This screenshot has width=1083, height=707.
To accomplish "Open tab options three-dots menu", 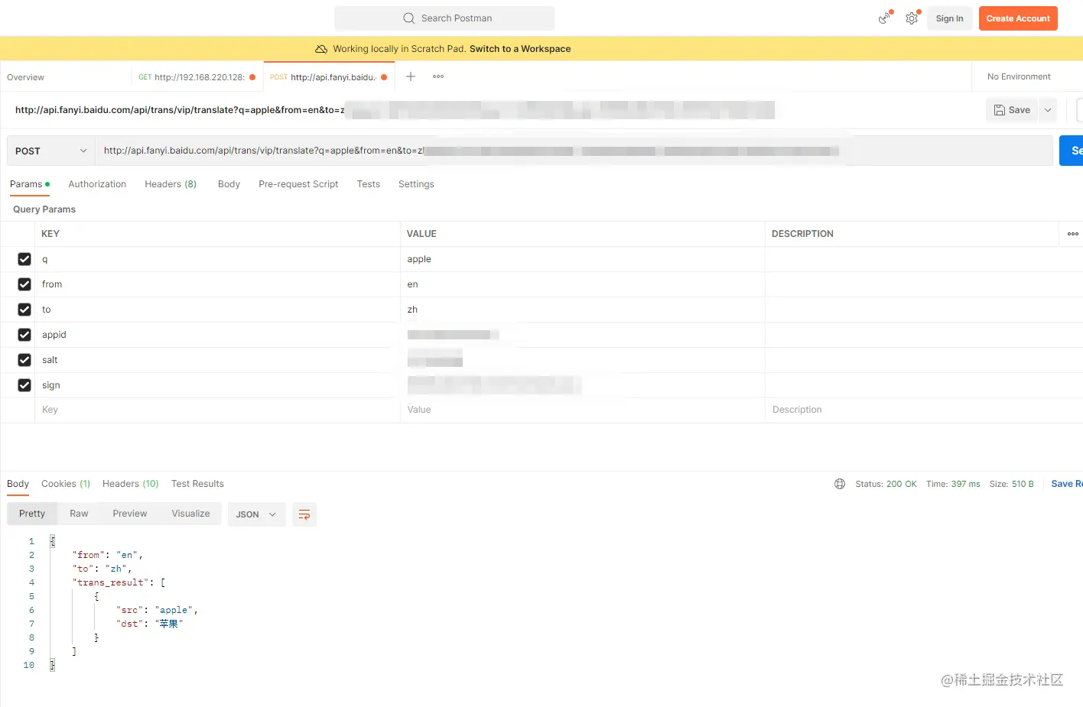I will (438, 76).
